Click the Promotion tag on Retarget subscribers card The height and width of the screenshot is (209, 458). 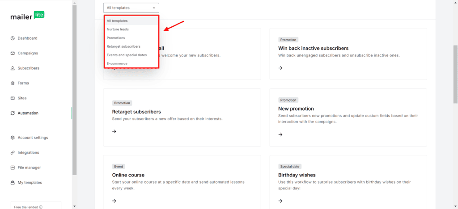click(x=122, y=103)
